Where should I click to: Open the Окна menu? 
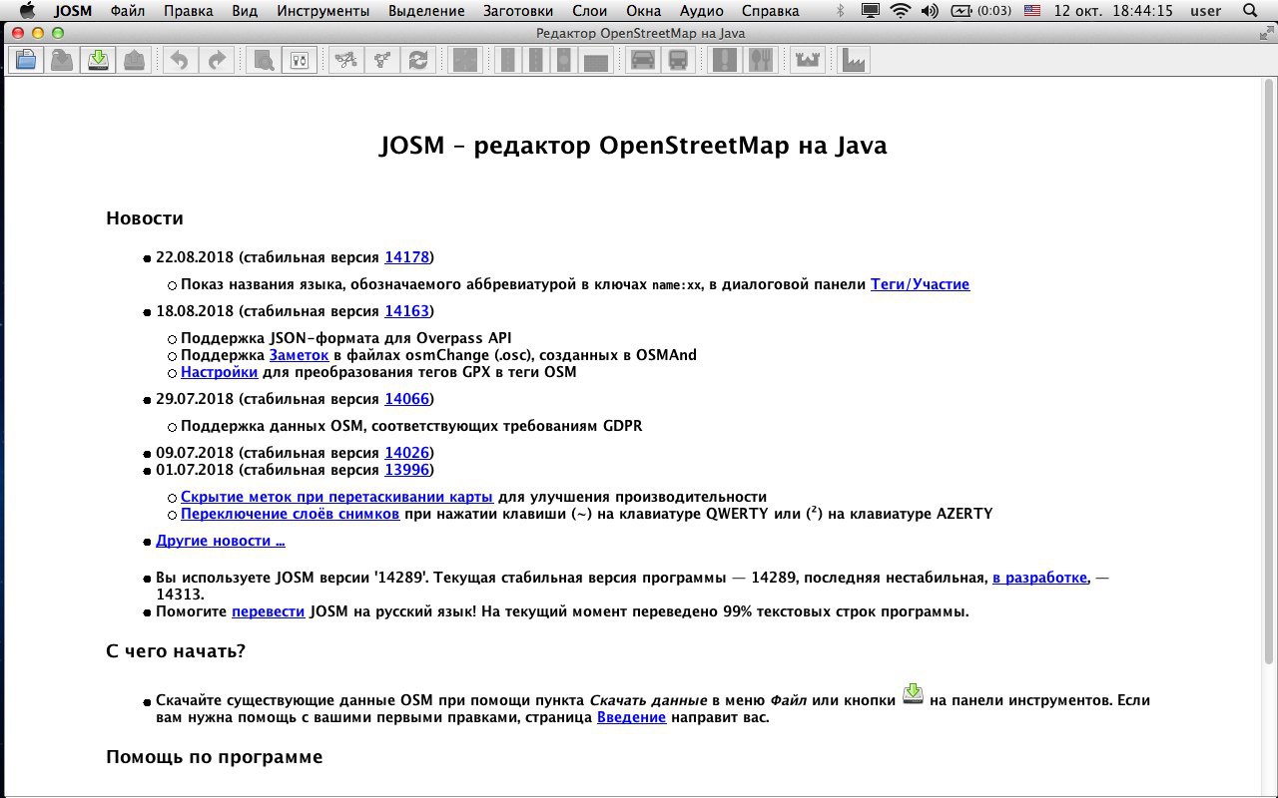pyautogui.click(x=644, y=11)
